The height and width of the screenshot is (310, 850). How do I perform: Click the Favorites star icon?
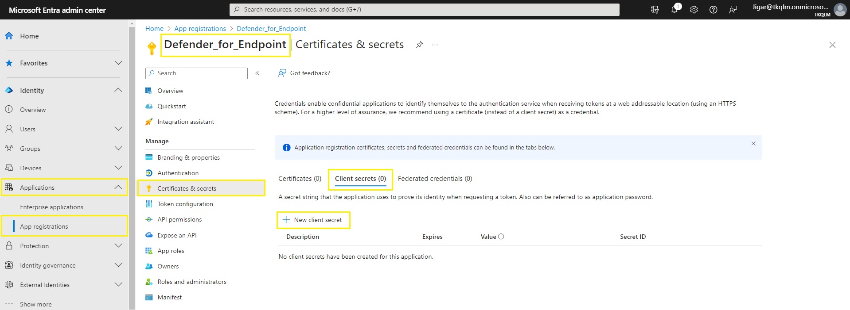click(x=9, y=63)
